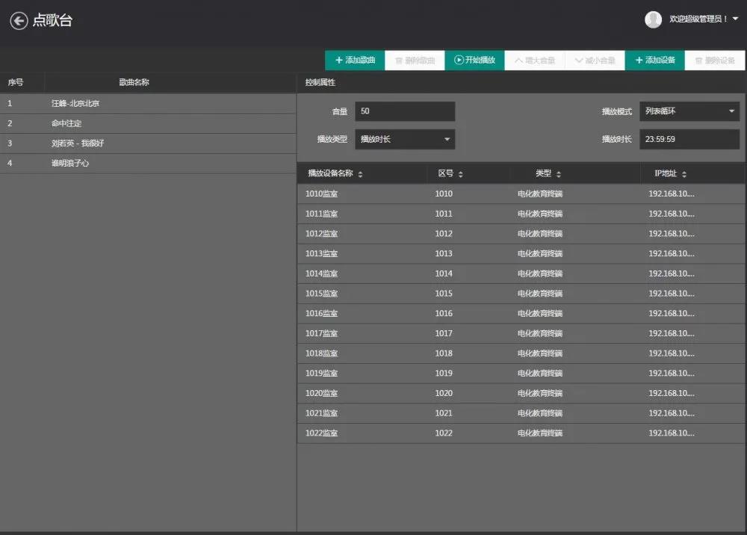Click the 音量 input field
This screenshot has height=535, width=747.
click(404, 111)
